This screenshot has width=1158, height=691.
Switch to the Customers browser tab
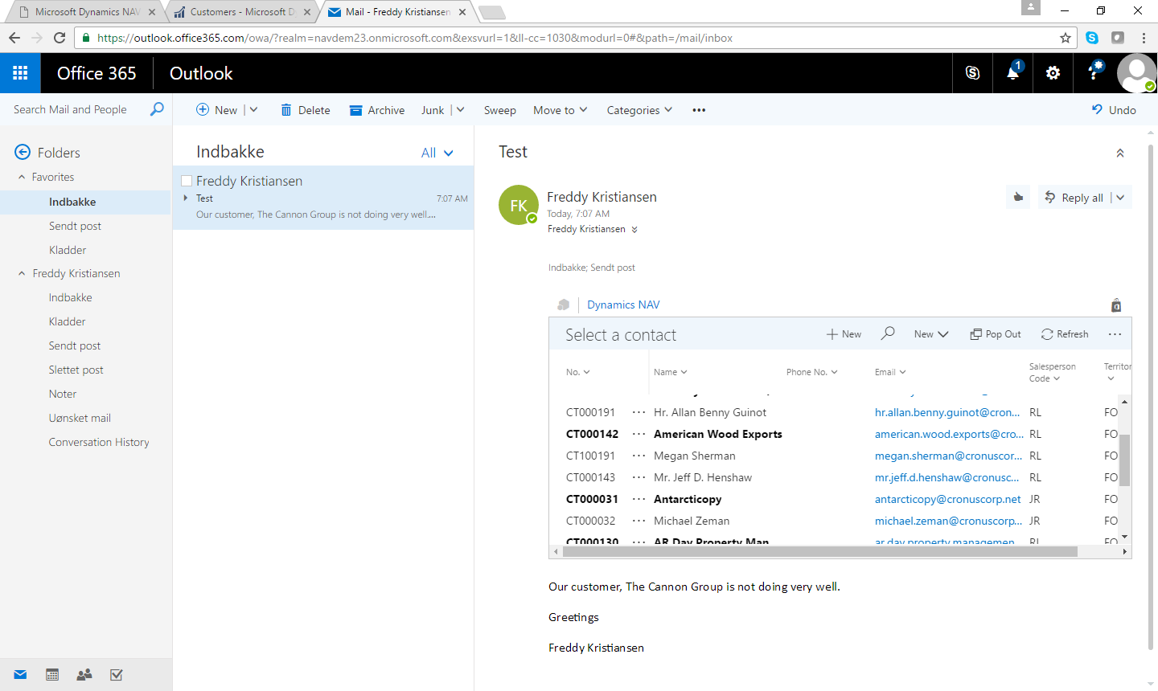241,12
